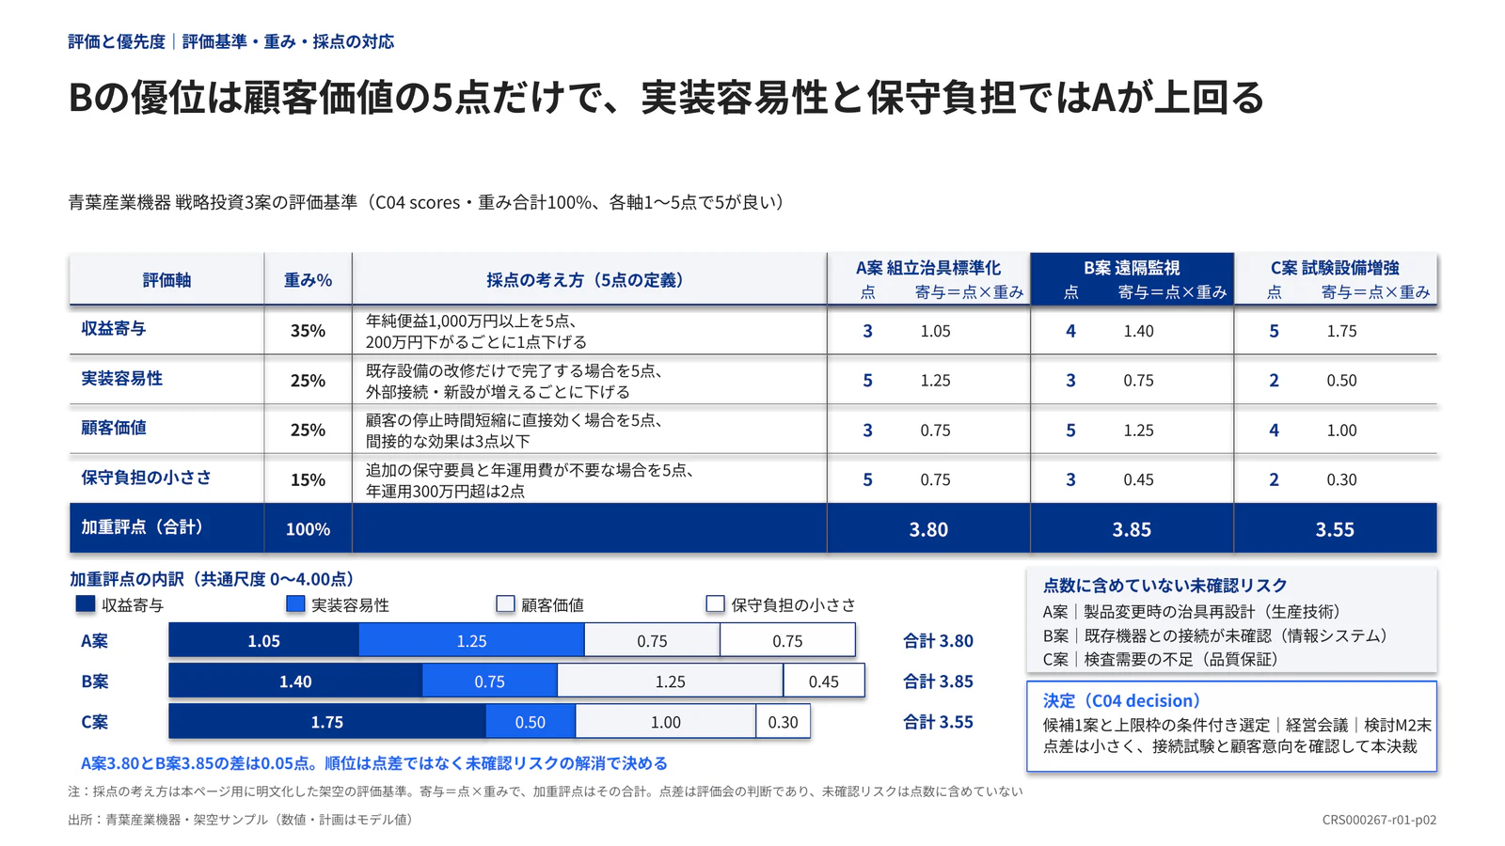Select the "15%" weight cell
1505x846 pixels.
click(x=308, y=479)
